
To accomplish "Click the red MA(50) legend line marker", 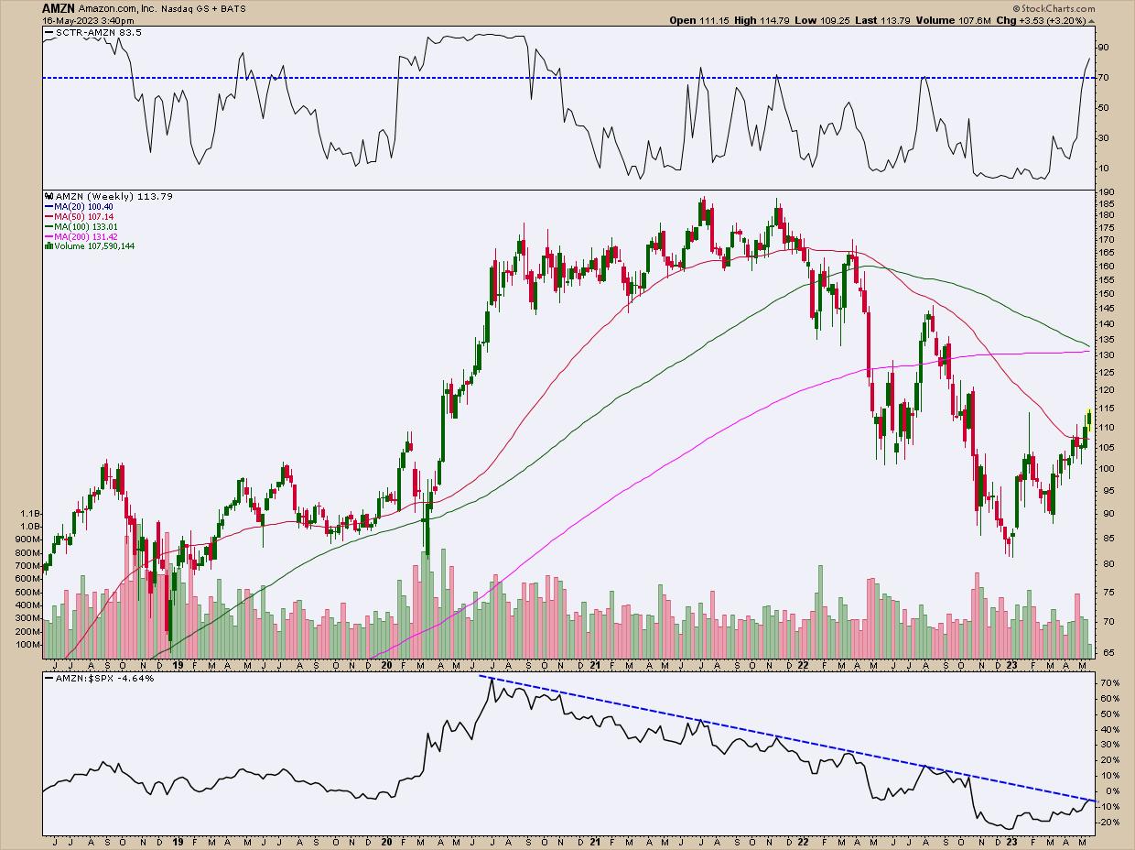I will coord(49,217).
